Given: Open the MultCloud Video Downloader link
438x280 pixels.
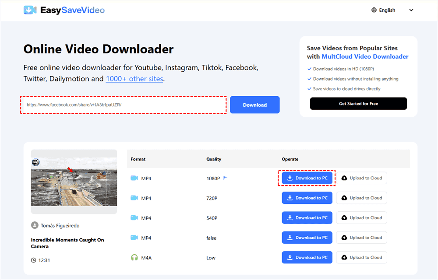Looking at the screenshot, I should pos(365,56).
